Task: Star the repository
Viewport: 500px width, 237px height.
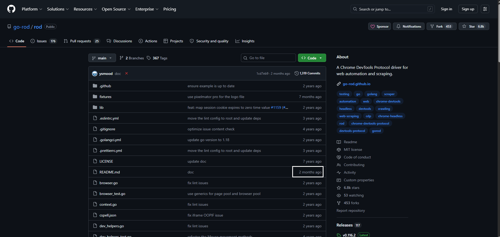Action: point(474,26)
